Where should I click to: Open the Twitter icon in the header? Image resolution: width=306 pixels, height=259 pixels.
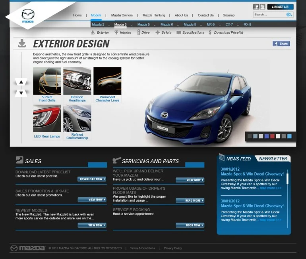click(262, 7)
